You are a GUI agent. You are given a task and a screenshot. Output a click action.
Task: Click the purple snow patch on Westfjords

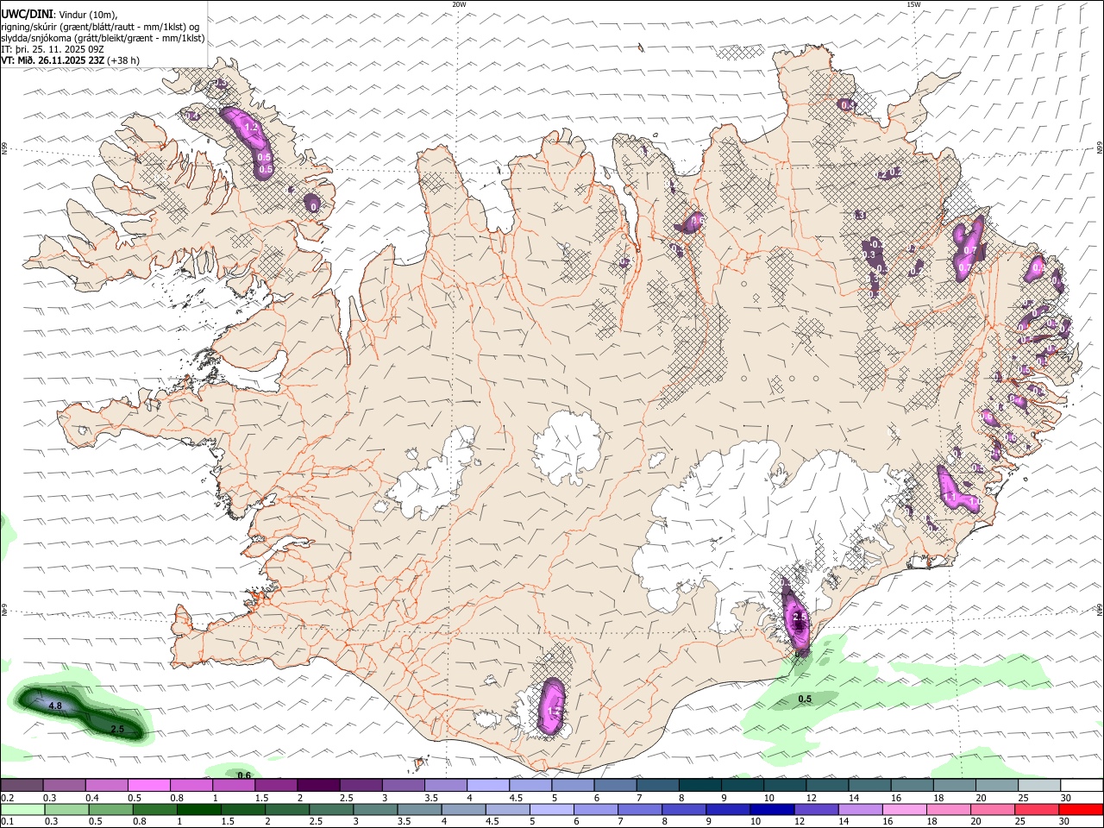pyautogui.click(x=249, y=142)
